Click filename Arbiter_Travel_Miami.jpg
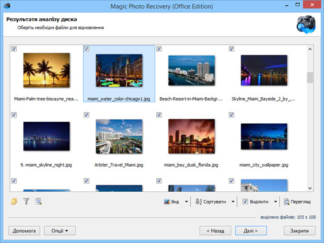The height and width of the screenshot is (243, 324). pos(119,165)
